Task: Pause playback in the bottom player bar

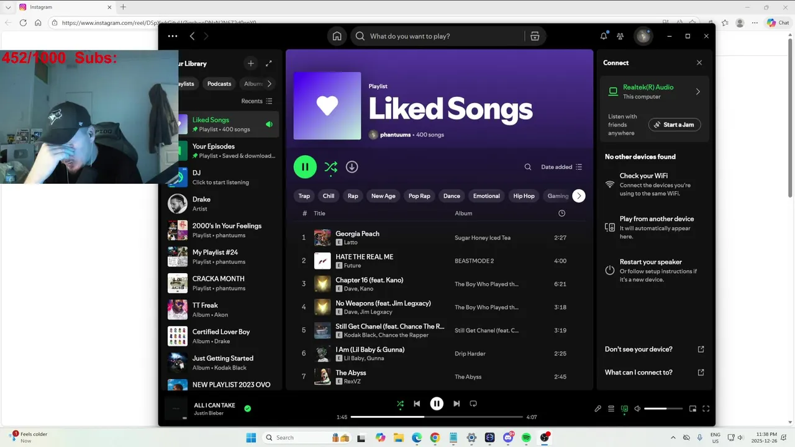Action: pos(437,404)
